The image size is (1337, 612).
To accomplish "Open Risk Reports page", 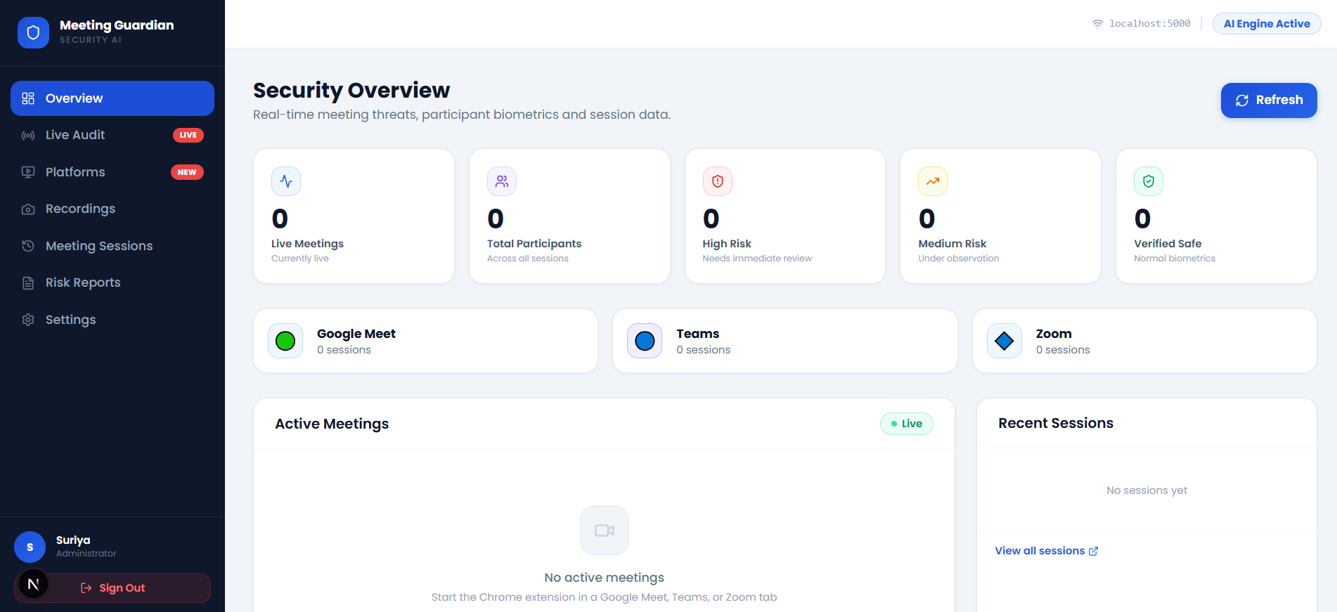I will [x=112, y=282].
